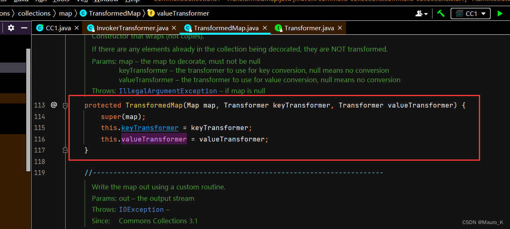Click the IllegalArgumentException link in docs
Viewport: 510px width, 229px height.
[x=168, y=91]
